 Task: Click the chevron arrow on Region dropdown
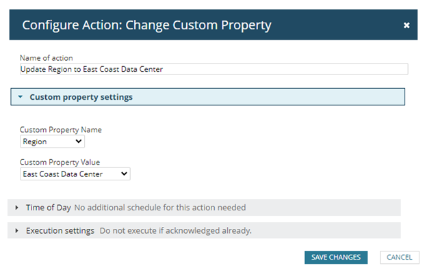coord(79,141)
